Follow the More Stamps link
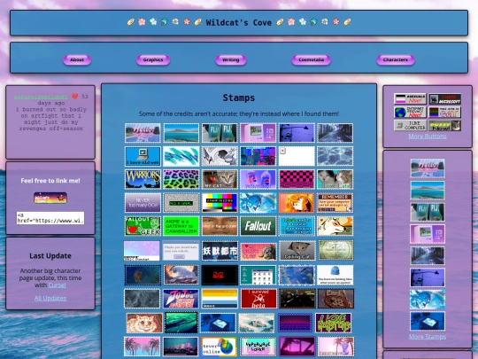This screenshot has height=359, width=478. [428, 337]
